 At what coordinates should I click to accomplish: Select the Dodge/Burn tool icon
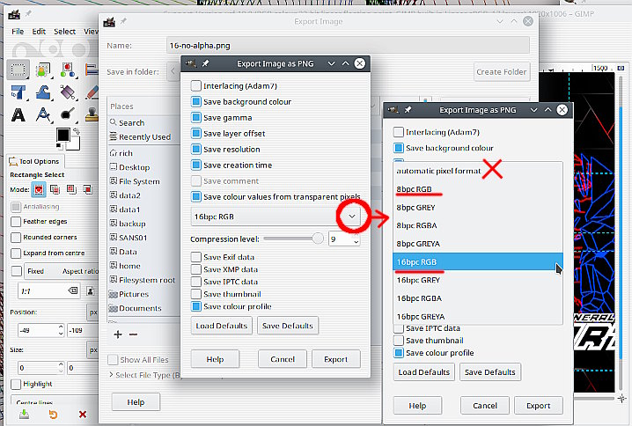[x=68, y=114]
